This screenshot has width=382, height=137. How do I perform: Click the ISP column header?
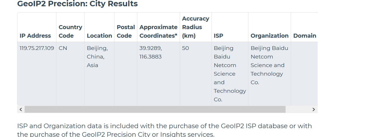click(x=218, y=36)
